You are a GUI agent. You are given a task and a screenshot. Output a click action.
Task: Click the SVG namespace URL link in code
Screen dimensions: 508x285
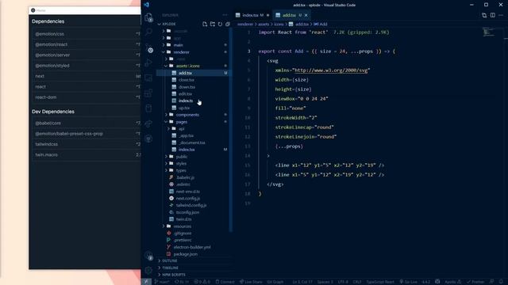pos(331,70)
